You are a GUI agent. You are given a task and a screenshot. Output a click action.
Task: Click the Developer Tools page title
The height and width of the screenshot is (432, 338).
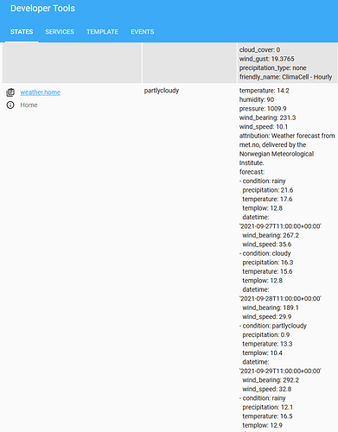pos(42,9)
